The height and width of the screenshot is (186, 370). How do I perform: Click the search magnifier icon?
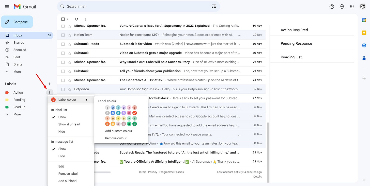[62, 6]
